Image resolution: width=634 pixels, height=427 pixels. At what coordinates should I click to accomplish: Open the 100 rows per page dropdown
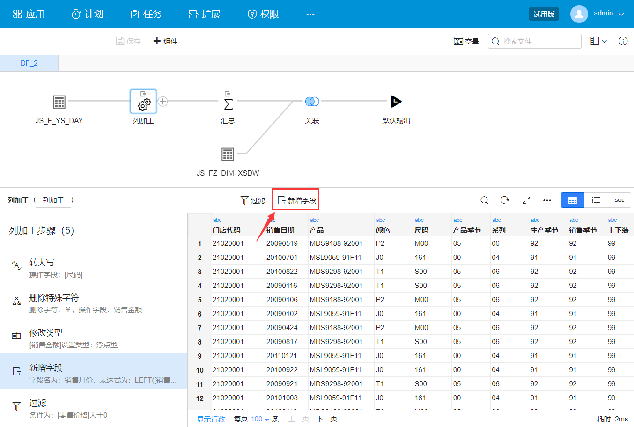tap(260, 419)
